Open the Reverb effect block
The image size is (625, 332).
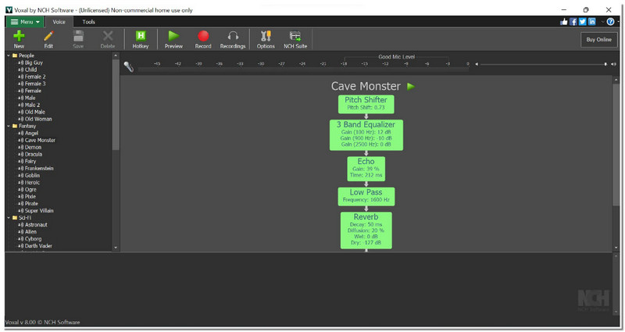[x=366, y=230]
